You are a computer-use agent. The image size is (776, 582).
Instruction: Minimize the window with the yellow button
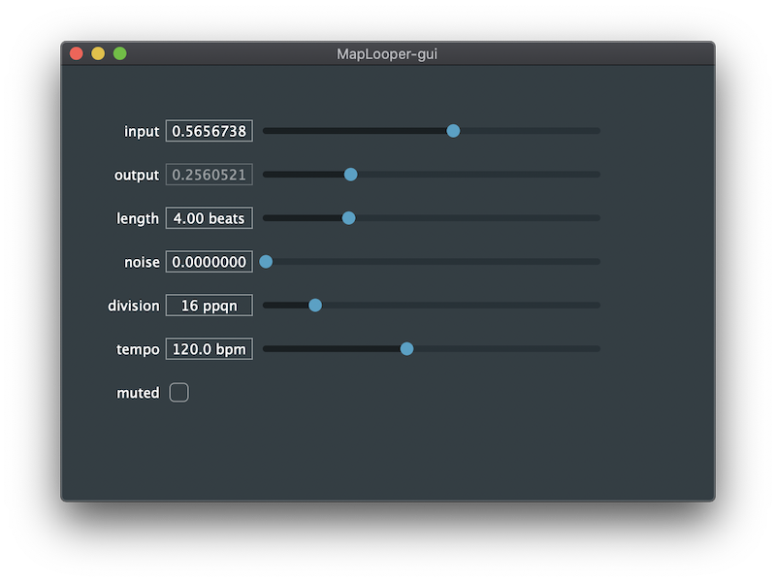pyautogui.click(x=98, y=53)
